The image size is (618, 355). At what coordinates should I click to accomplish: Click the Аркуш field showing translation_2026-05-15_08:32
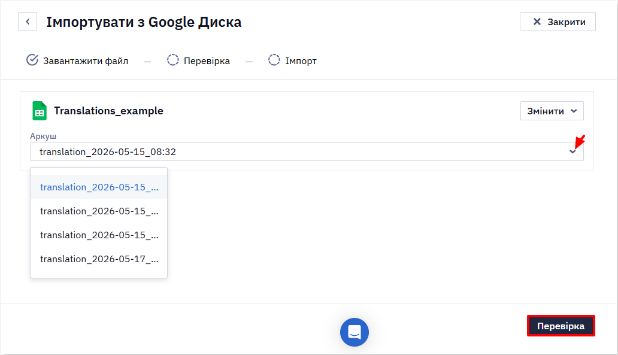click(x=307, y=151)
